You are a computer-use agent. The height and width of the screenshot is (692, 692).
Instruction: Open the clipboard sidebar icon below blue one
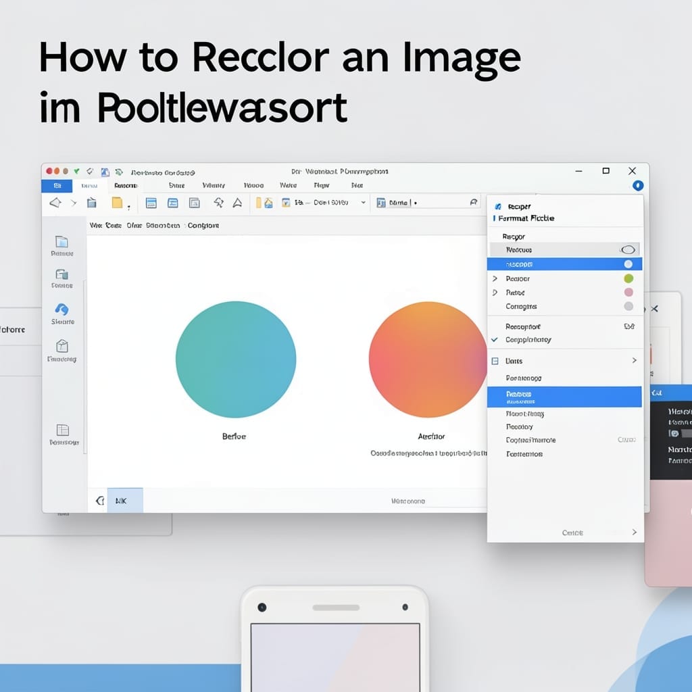(x=61, y=345)
